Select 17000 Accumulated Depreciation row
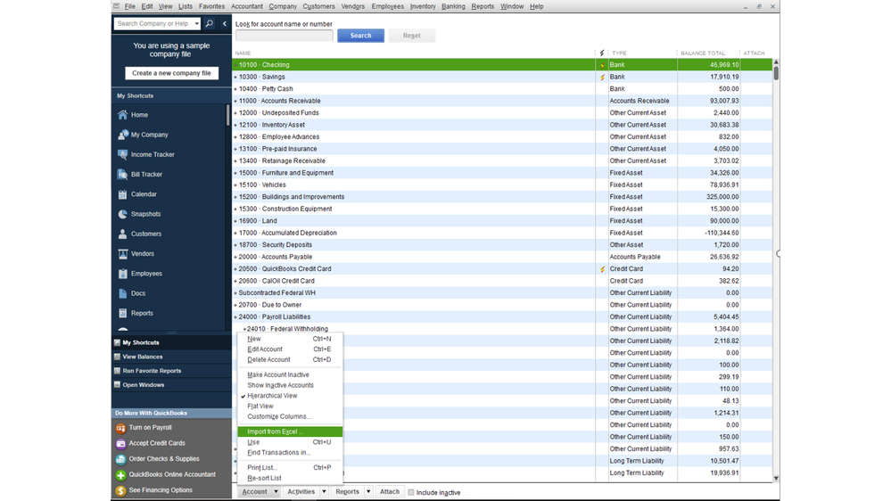891x501 pixels. click(502, 233)
